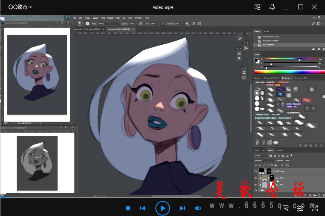The width and height of the screenshot is (325, 216).
Task: Close the Untitled-1 @ 34.2% document tab
Action: tap(134, 29)
